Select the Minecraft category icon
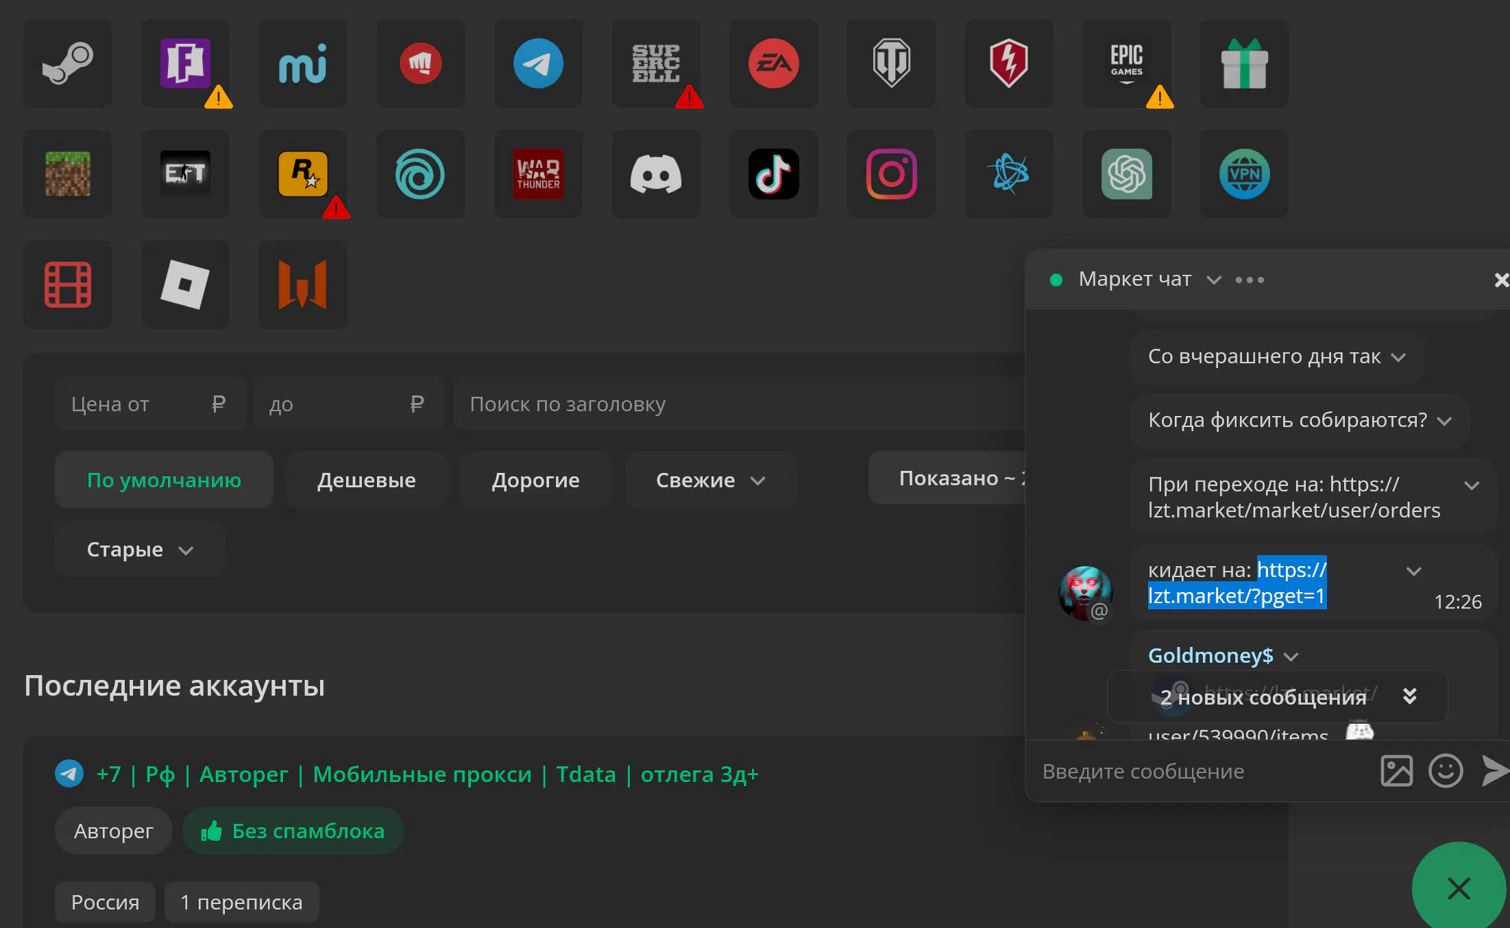The image size is (1510, 928). (67, 174)
